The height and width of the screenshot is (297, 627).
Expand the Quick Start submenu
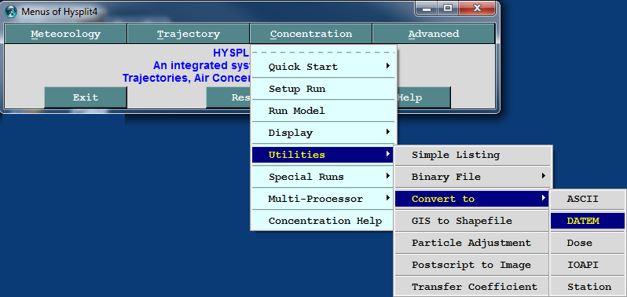coord(324,67)
